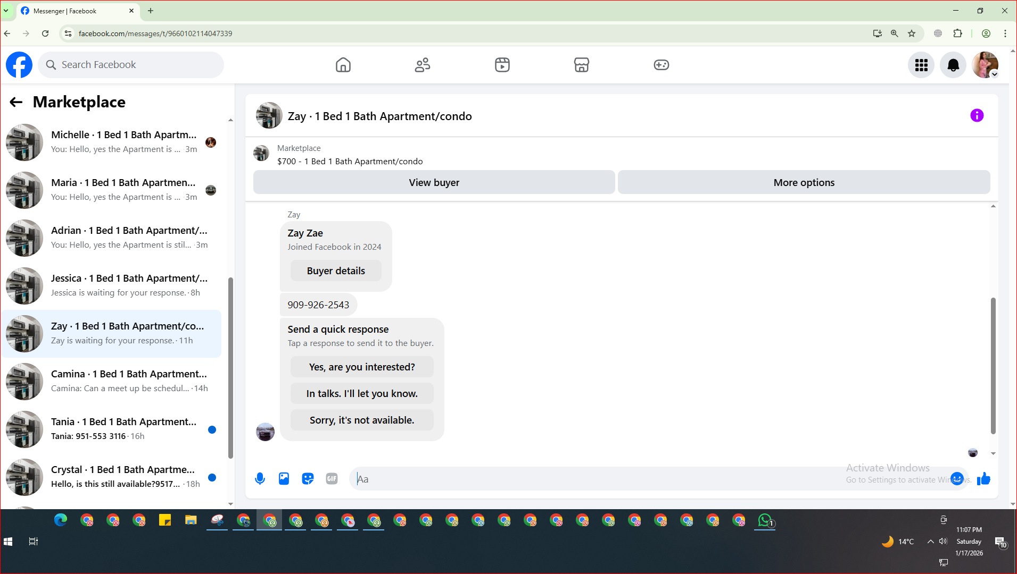Image resolution: width=1017 pixels, height=574 pixels.
Task: Open Chrome profile icon in toolbar
Action: [x=986, y=33]
